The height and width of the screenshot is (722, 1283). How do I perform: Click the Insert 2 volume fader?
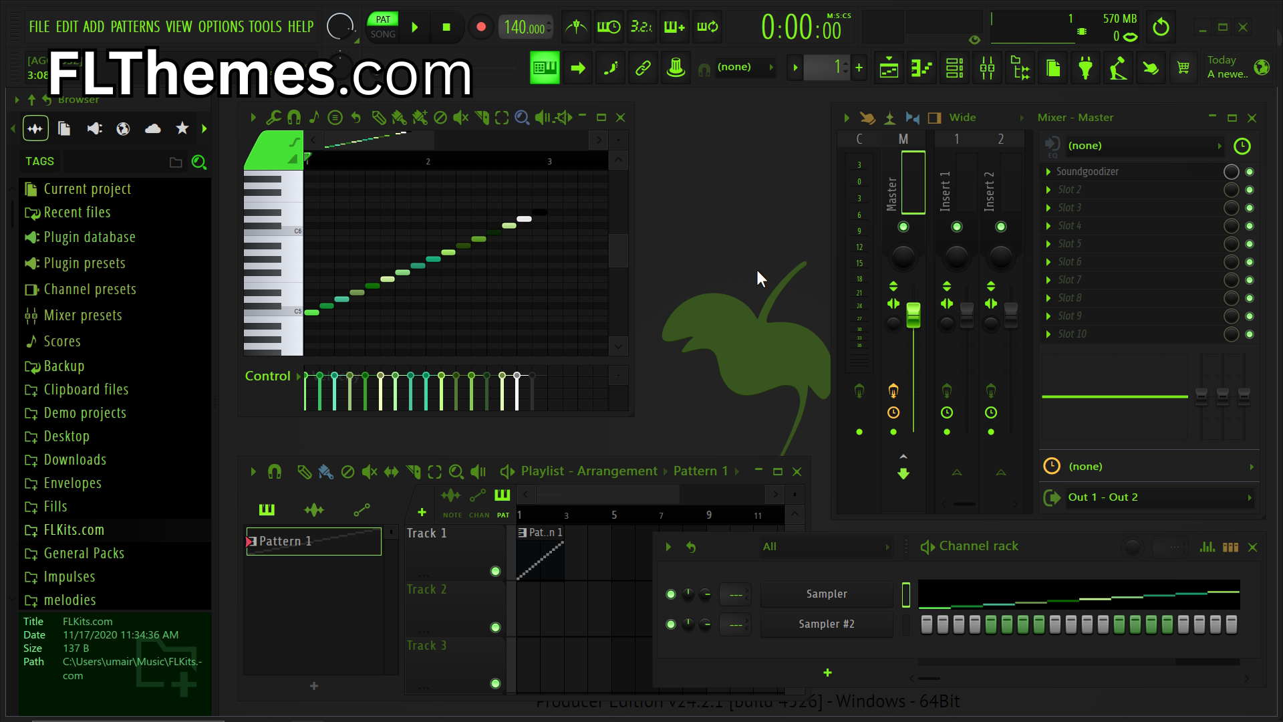(1010, 316)
